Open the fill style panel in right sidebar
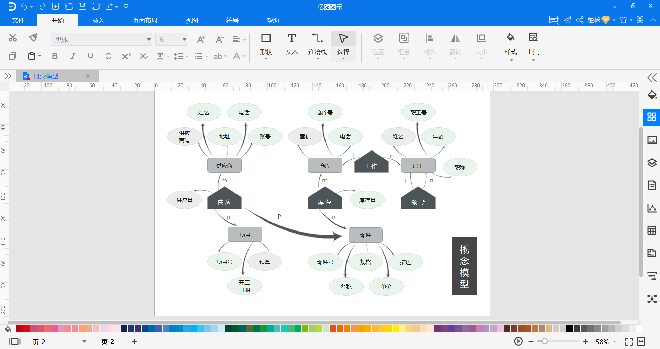The image size is (660, 349). click(x=652, y=95)
